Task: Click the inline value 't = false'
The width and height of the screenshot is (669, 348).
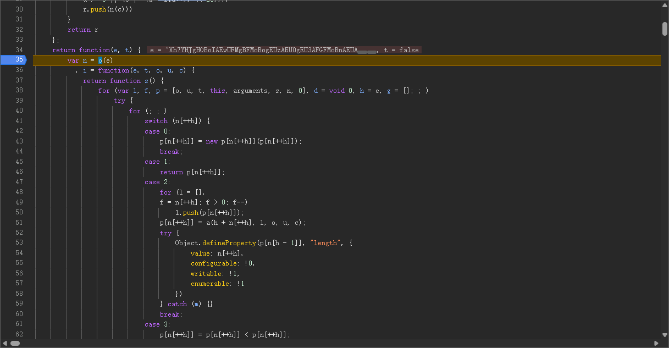Action: coord(401,50)
